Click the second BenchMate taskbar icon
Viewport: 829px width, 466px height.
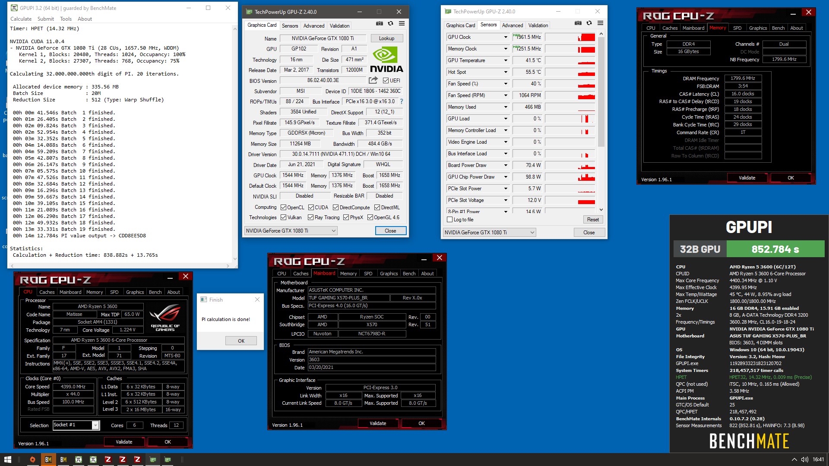[x=63, y=460]
